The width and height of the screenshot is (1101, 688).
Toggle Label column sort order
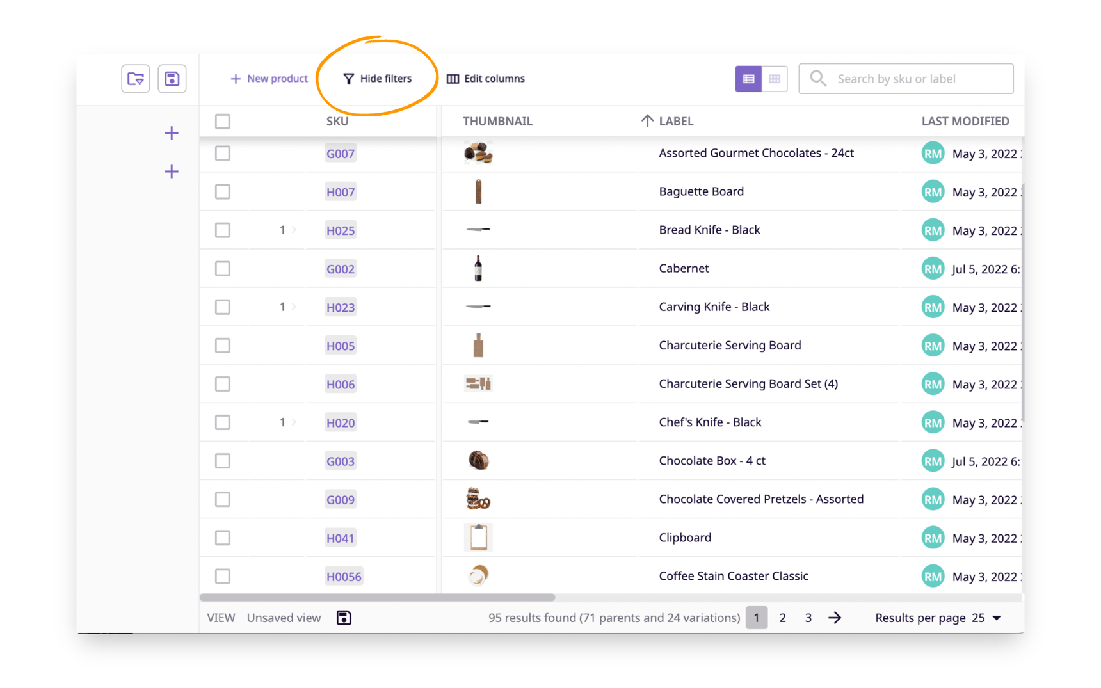[x=647, y=120]
